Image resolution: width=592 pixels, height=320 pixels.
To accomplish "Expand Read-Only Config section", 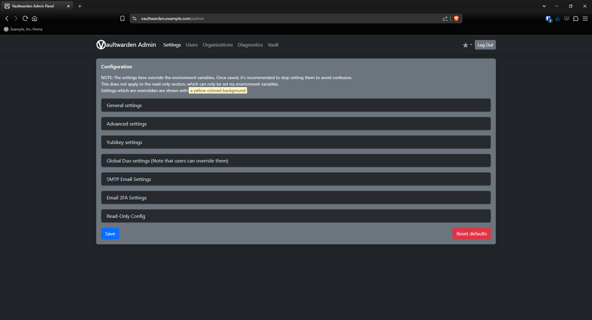I will coord(296,216).
